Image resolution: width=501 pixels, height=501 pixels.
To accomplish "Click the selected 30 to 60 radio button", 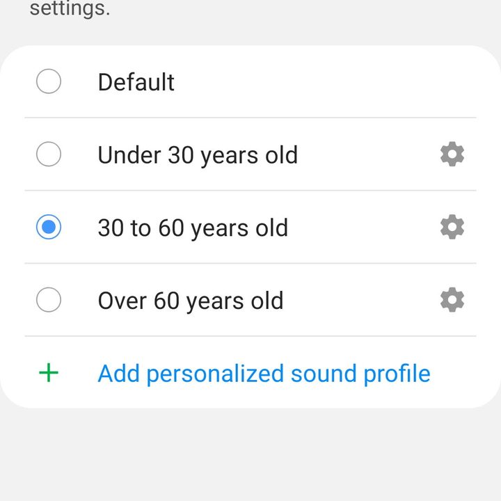I will (x=48, y=227).
